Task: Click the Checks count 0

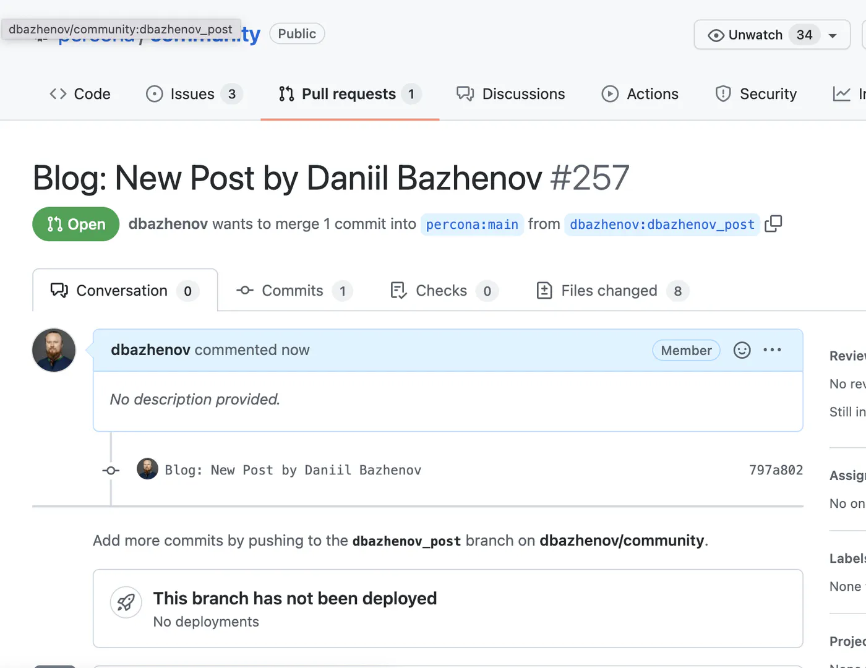Action: (x=487, y=291)
